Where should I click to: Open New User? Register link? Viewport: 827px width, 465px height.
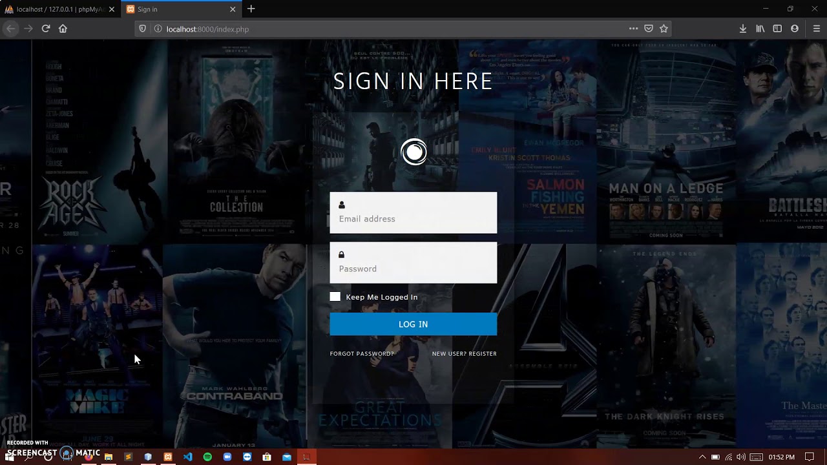coord(464,354)
